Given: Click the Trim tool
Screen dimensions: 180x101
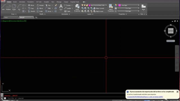Looking at the screenshot, I should pyautogui.click(x=48, y=5).
